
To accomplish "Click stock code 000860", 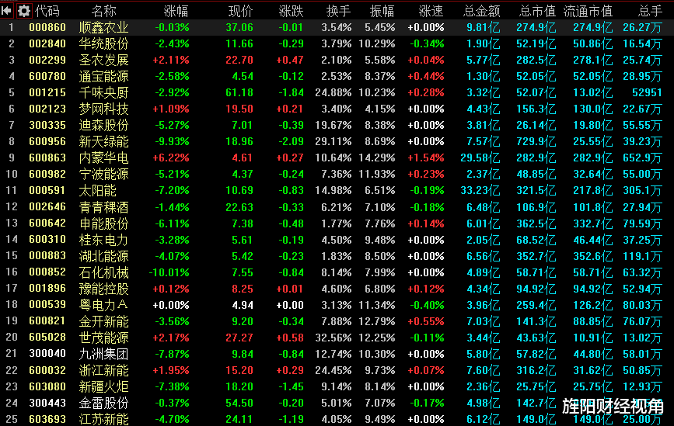I will click(47, 27).
